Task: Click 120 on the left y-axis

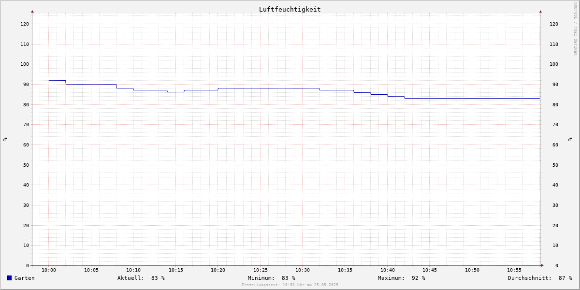Action: [x=25, y=24]
